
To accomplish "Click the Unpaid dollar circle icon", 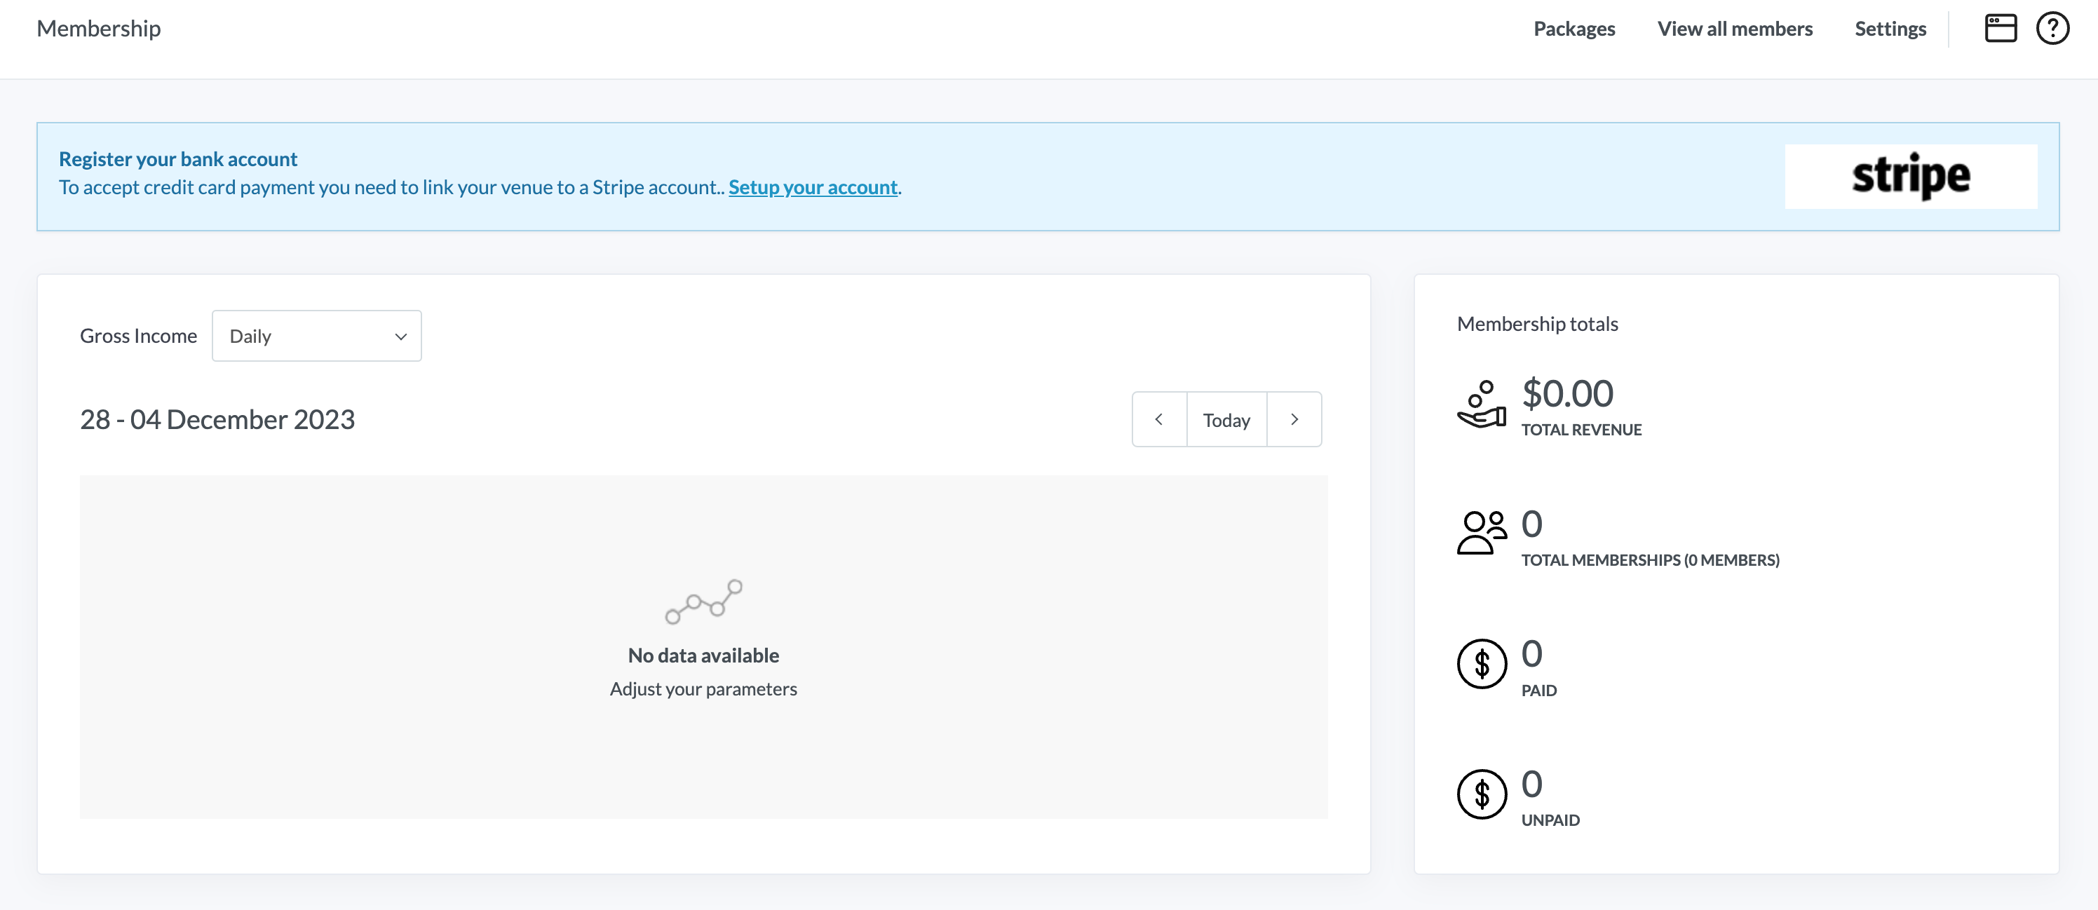I will click(1481, 794).
